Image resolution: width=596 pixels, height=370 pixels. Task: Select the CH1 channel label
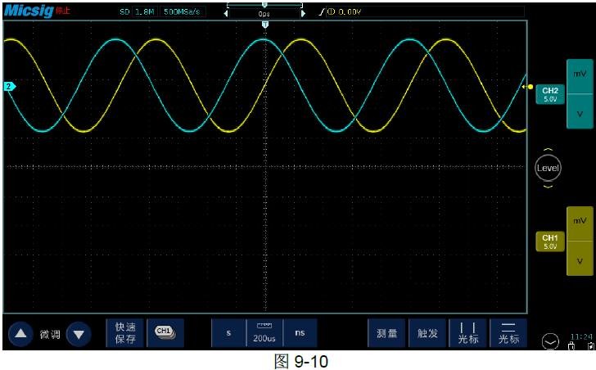(549, 241)
